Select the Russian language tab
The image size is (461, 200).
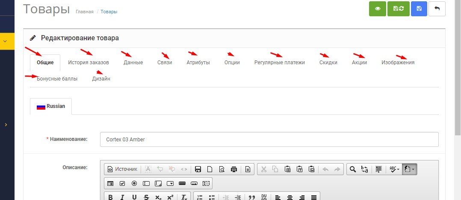click(51, 106)
